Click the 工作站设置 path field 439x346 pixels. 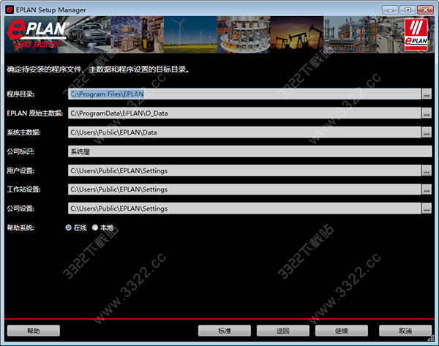(x=244, y=189)
